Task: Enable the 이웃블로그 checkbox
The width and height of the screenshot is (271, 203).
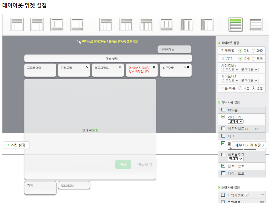Action: 223,155
